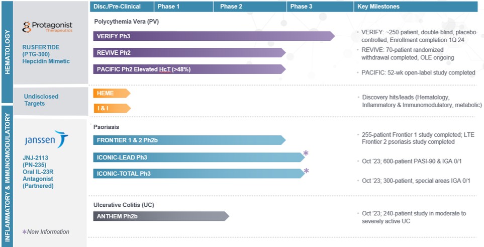Click the RUSFERTIDE (PTG-300) Hepcidin Mimetic label
484x247 pixels.
(x=46, y=54)
